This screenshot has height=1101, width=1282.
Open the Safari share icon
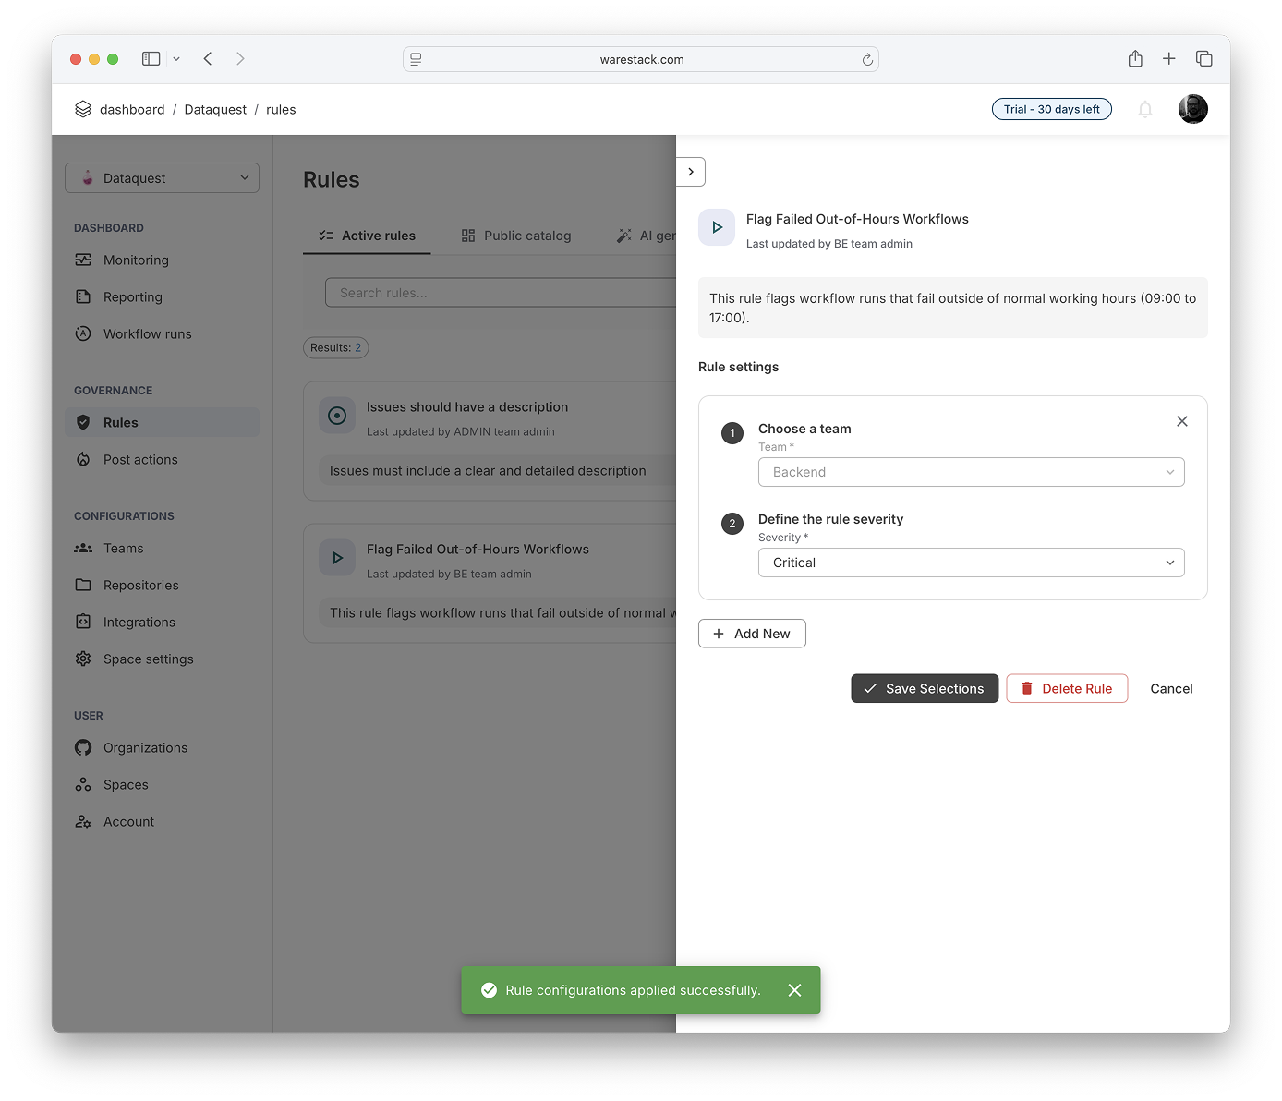1135,59
